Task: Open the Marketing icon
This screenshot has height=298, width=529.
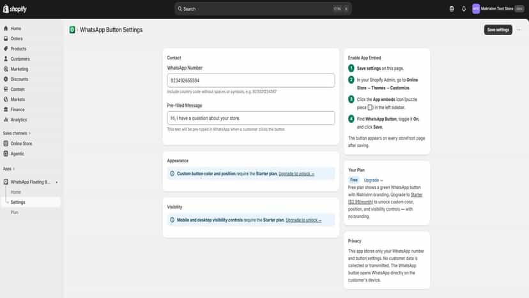Action: [x=6, y=69]
